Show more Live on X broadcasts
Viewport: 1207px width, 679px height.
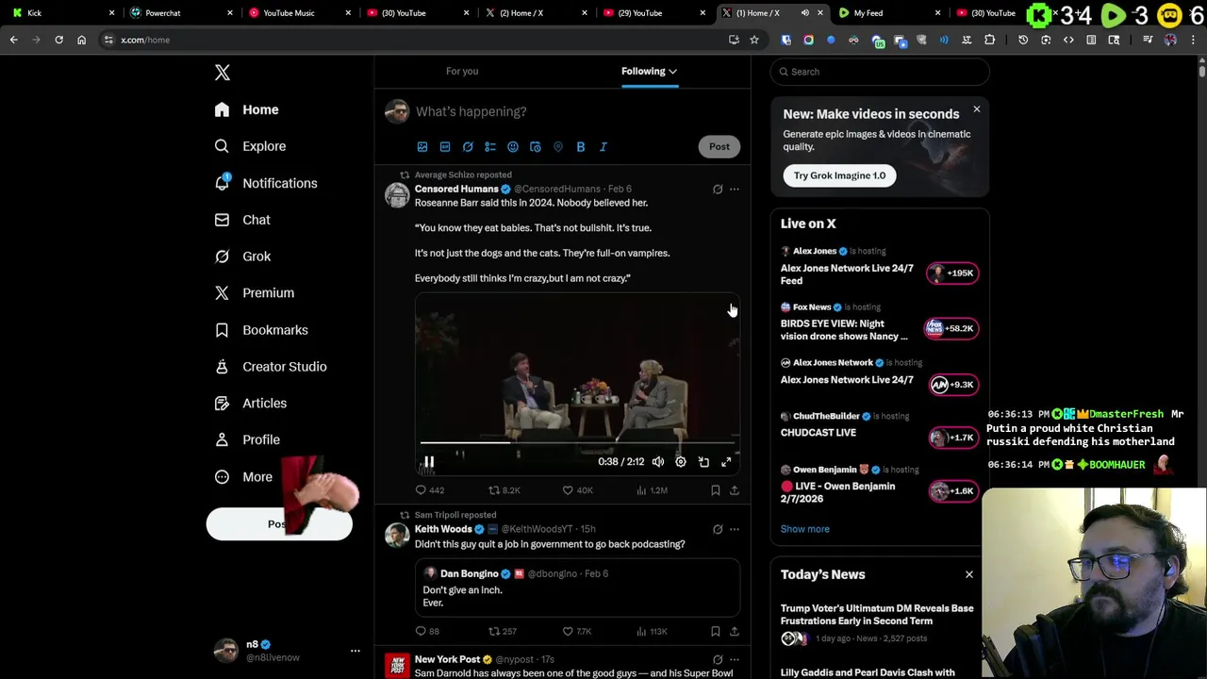click(805, 529)
